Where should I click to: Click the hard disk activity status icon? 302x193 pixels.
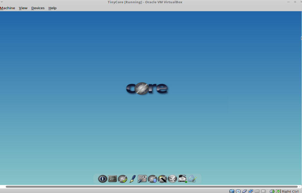click(x=232, y=191)
